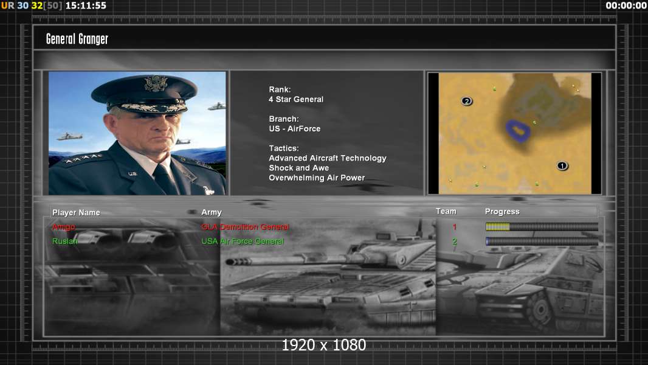
Task: Click start position marker 1 on the map
Action: click(x=562, y=165)
